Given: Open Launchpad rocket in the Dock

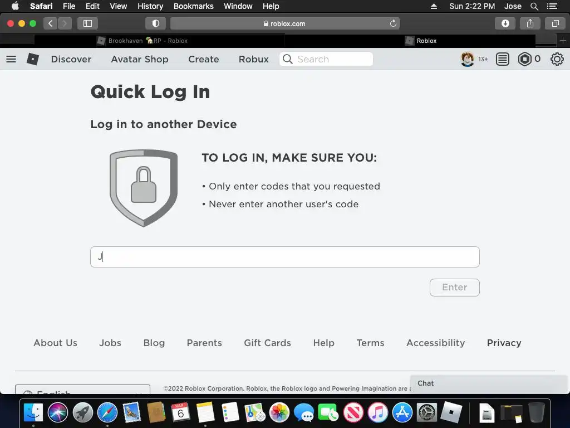Looking at the screenshot, I should (82, 412).
